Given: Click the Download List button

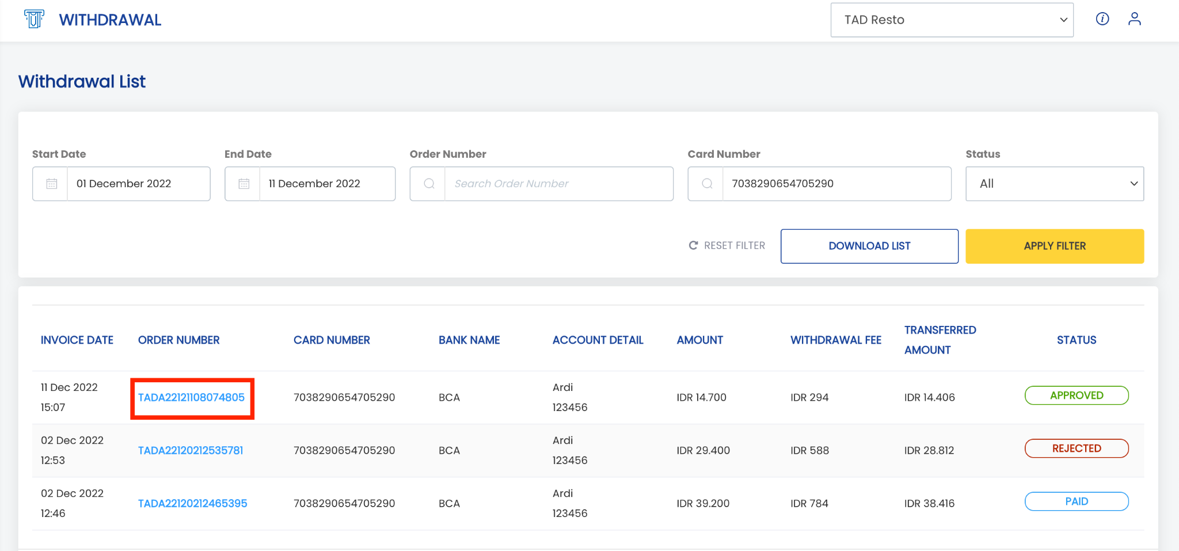Looking at the screenshot, I should (x=869, y=246).
